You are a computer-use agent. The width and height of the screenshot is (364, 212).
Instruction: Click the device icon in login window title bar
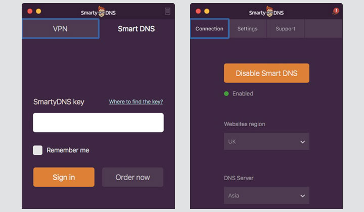[168, 11]
